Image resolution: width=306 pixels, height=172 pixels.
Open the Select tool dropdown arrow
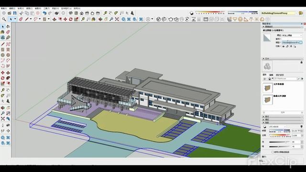click(x=15, y=19)
